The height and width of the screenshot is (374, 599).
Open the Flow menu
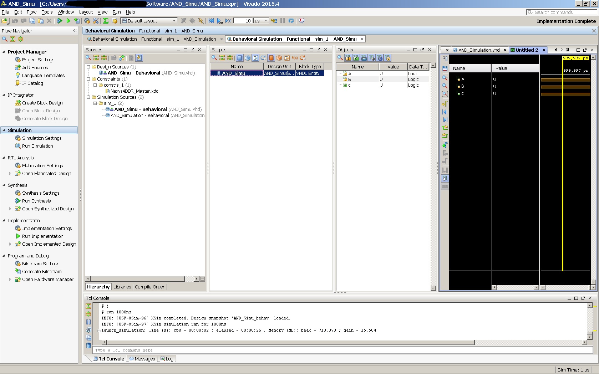tap(31, 12)
